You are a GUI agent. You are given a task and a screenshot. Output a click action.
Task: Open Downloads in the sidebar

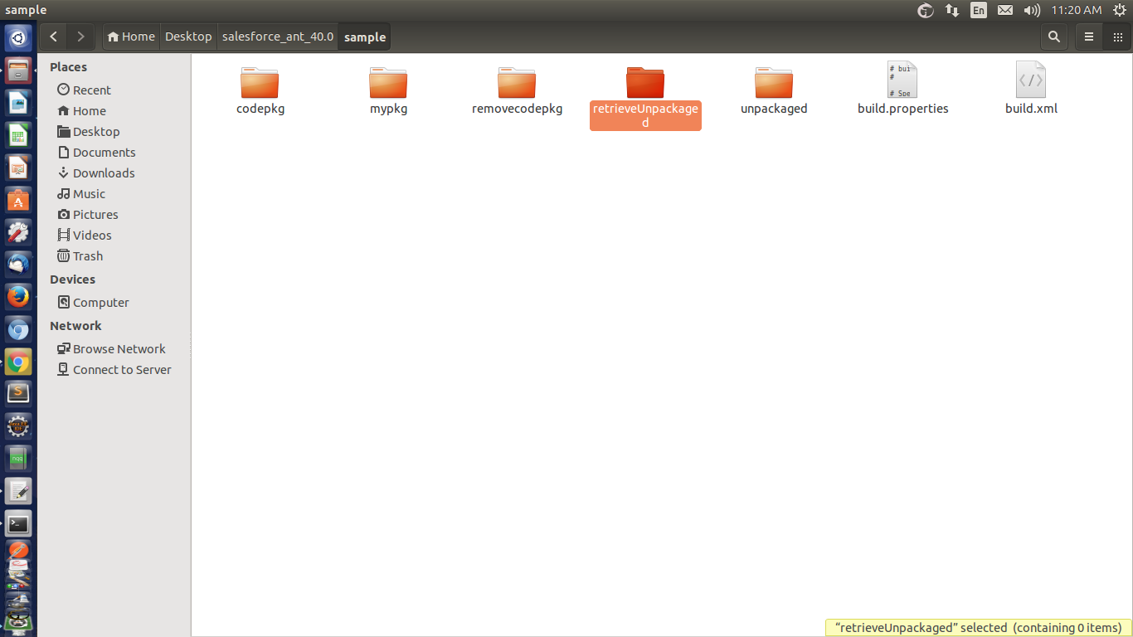tap(103, 173)
